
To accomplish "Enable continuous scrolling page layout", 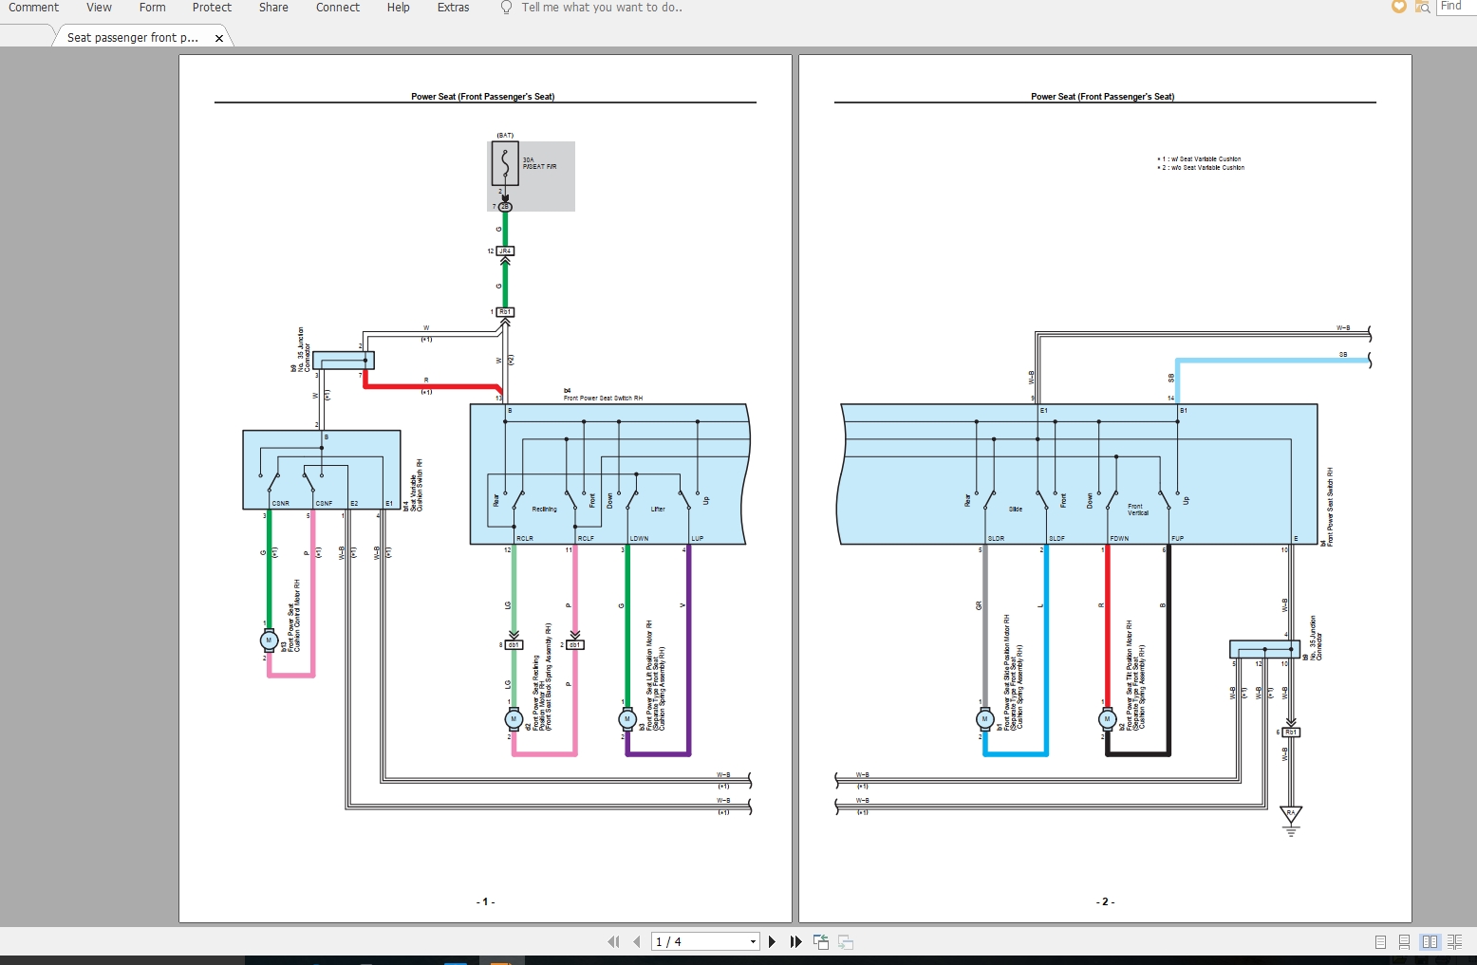I will click(1405, 941).
